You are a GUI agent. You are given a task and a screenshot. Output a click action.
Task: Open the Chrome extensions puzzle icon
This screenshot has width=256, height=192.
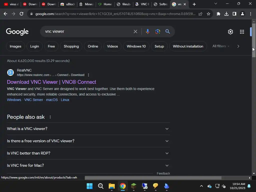pos(218,14)
